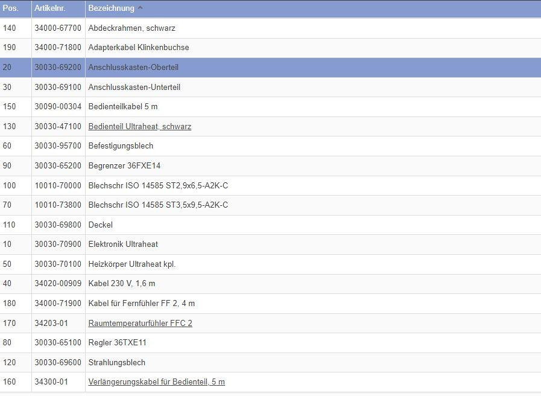This screenshot has height=396, width=541.
Task: Select the Kabel 230 V, 1,6 m row
Action: click(121, 284)
